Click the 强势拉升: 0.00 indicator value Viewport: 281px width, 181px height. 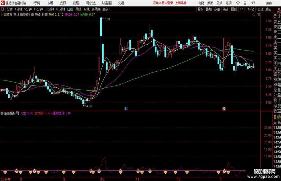[62, 113]
